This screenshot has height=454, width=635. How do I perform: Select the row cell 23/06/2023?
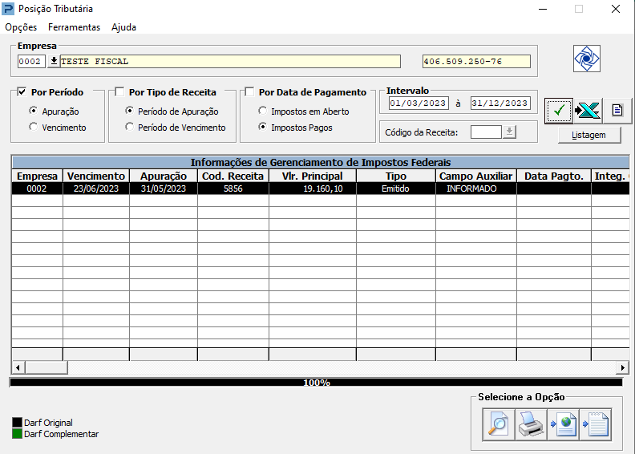coord(96,188)
